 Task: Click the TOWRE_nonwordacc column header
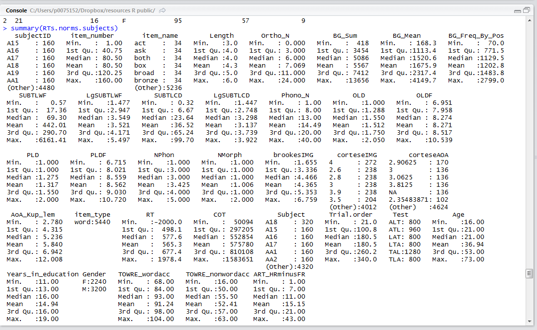[218, 274]
